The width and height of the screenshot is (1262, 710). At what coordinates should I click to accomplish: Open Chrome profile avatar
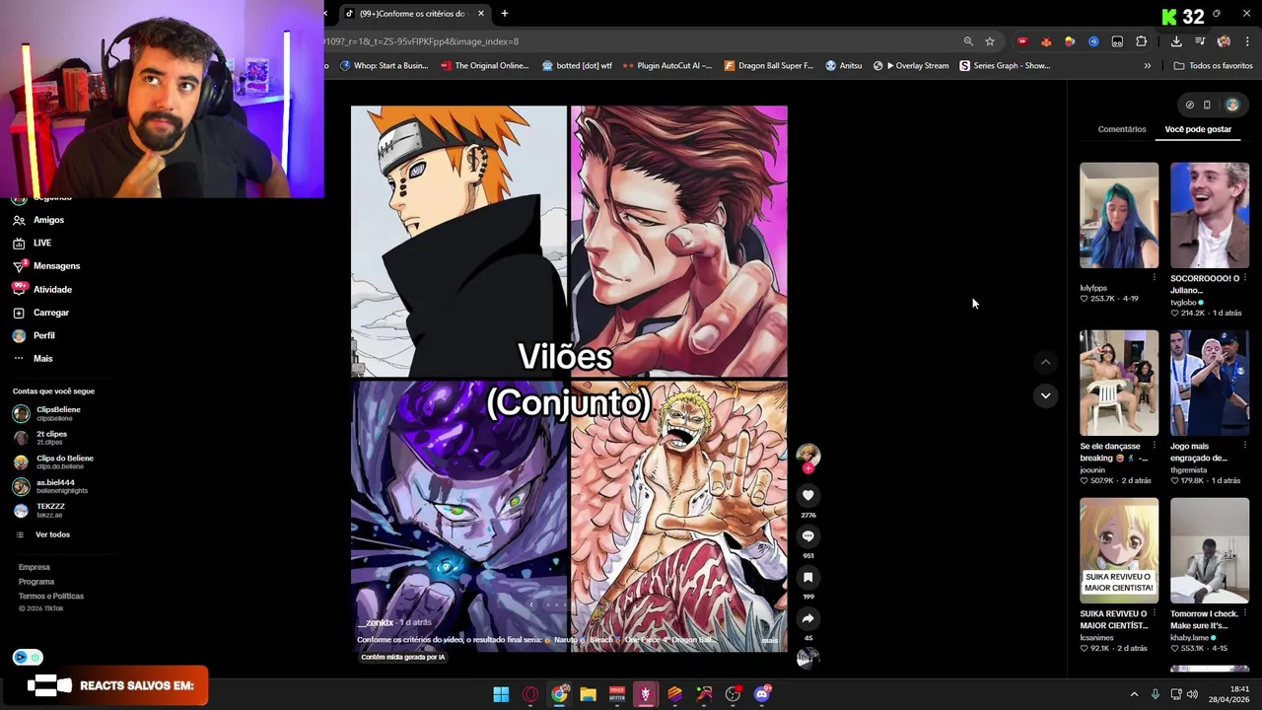coord(1224,41)
